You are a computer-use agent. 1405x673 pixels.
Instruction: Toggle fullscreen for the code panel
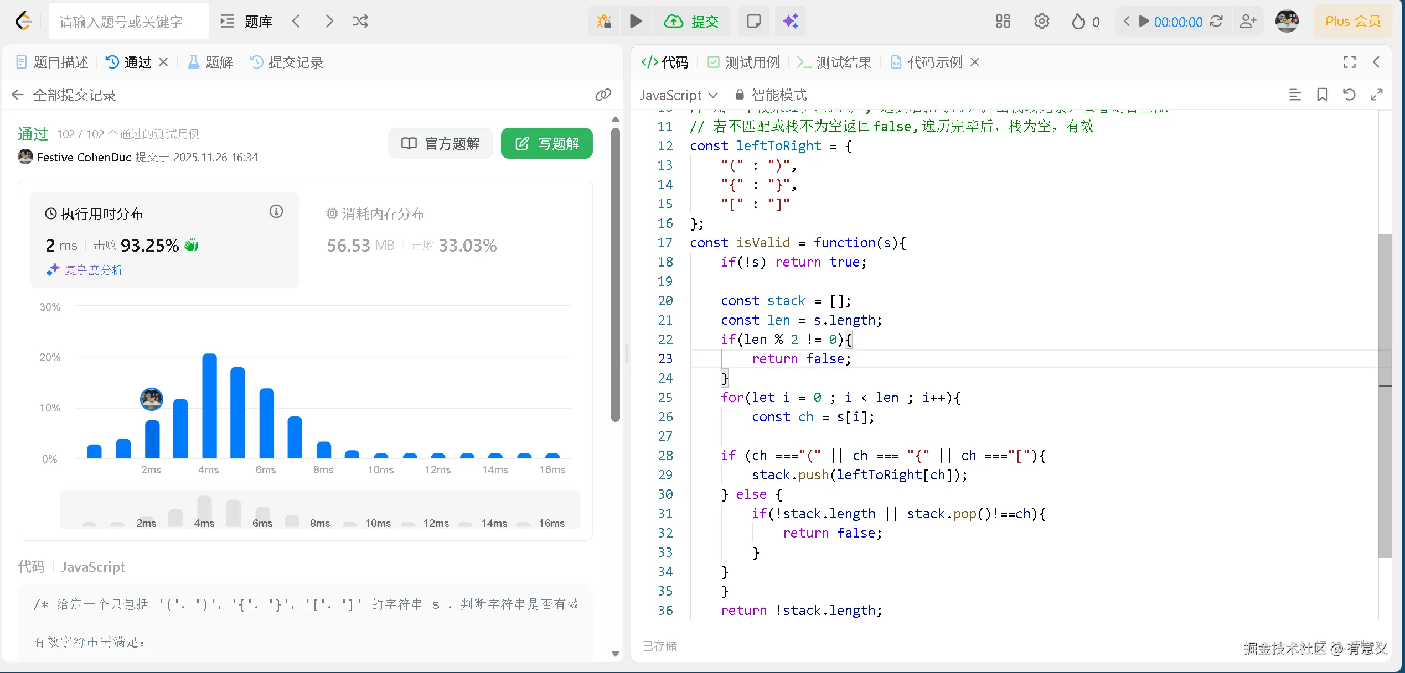[x=1349, y=62]
